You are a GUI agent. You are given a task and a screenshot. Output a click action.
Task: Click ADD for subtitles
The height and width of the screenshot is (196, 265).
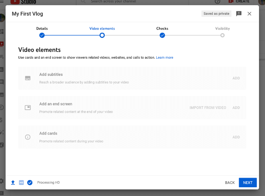click(236, 78)
